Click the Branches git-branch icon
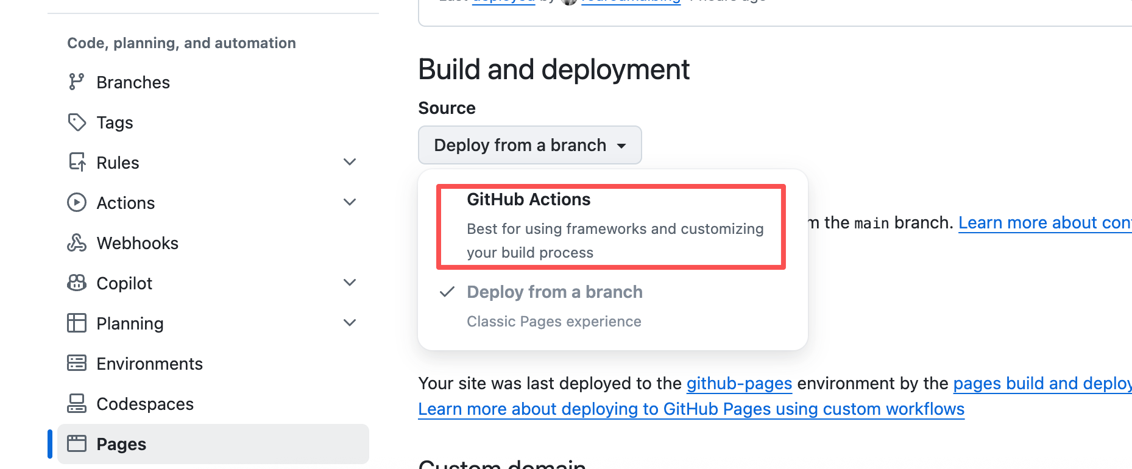 point(76,82)
